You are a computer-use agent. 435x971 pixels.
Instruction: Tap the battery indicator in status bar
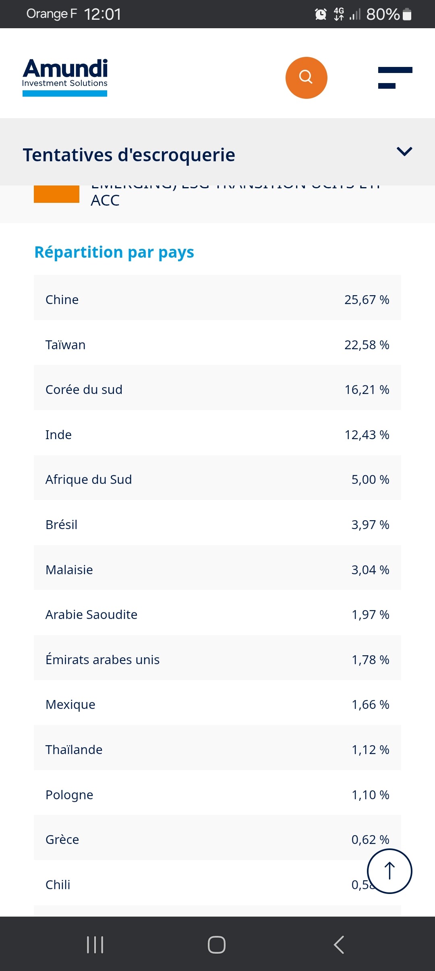click(407, 15)
